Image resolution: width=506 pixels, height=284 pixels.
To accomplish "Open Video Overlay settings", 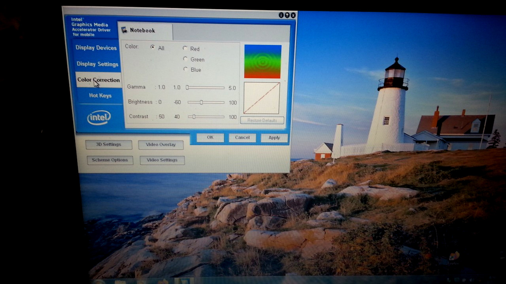I will click(x=160, y=145).
